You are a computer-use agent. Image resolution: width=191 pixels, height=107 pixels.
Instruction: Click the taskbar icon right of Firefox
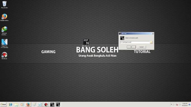pyautogui.click(x=34, y=104)
